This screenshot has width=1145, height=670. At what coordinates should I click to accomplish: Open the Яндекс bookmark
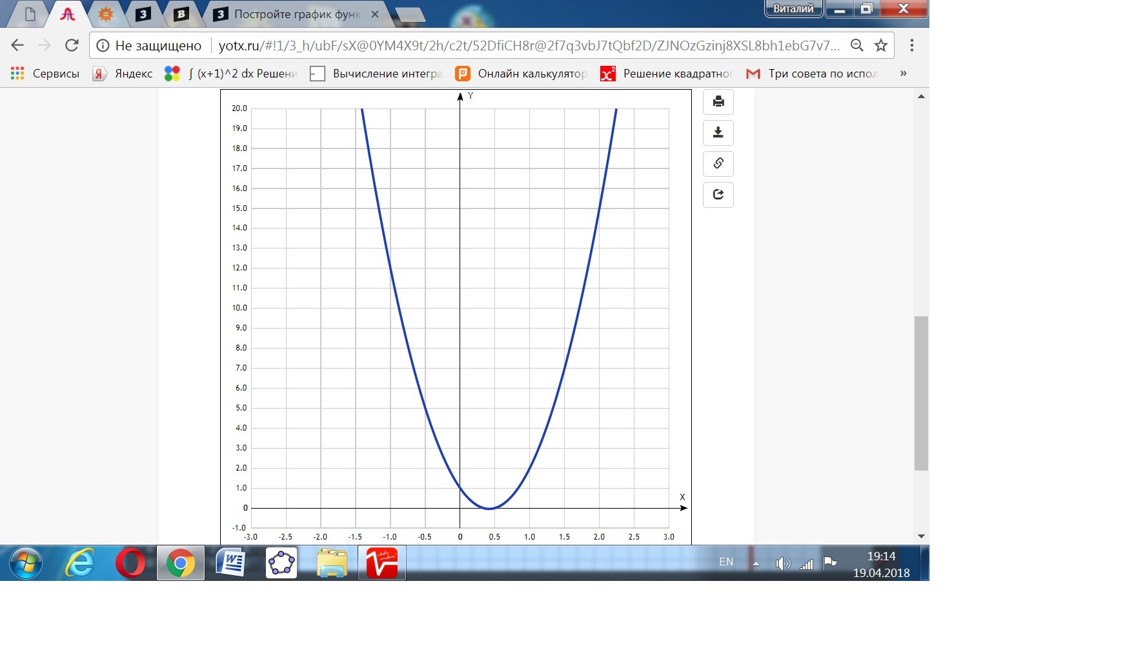pos(123,74)
